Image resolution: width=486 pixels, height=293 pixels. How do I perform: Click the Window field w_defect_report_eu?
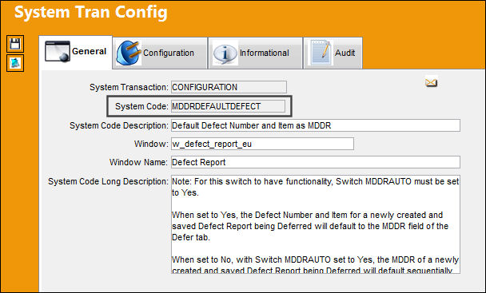click(x=262, y=144)
